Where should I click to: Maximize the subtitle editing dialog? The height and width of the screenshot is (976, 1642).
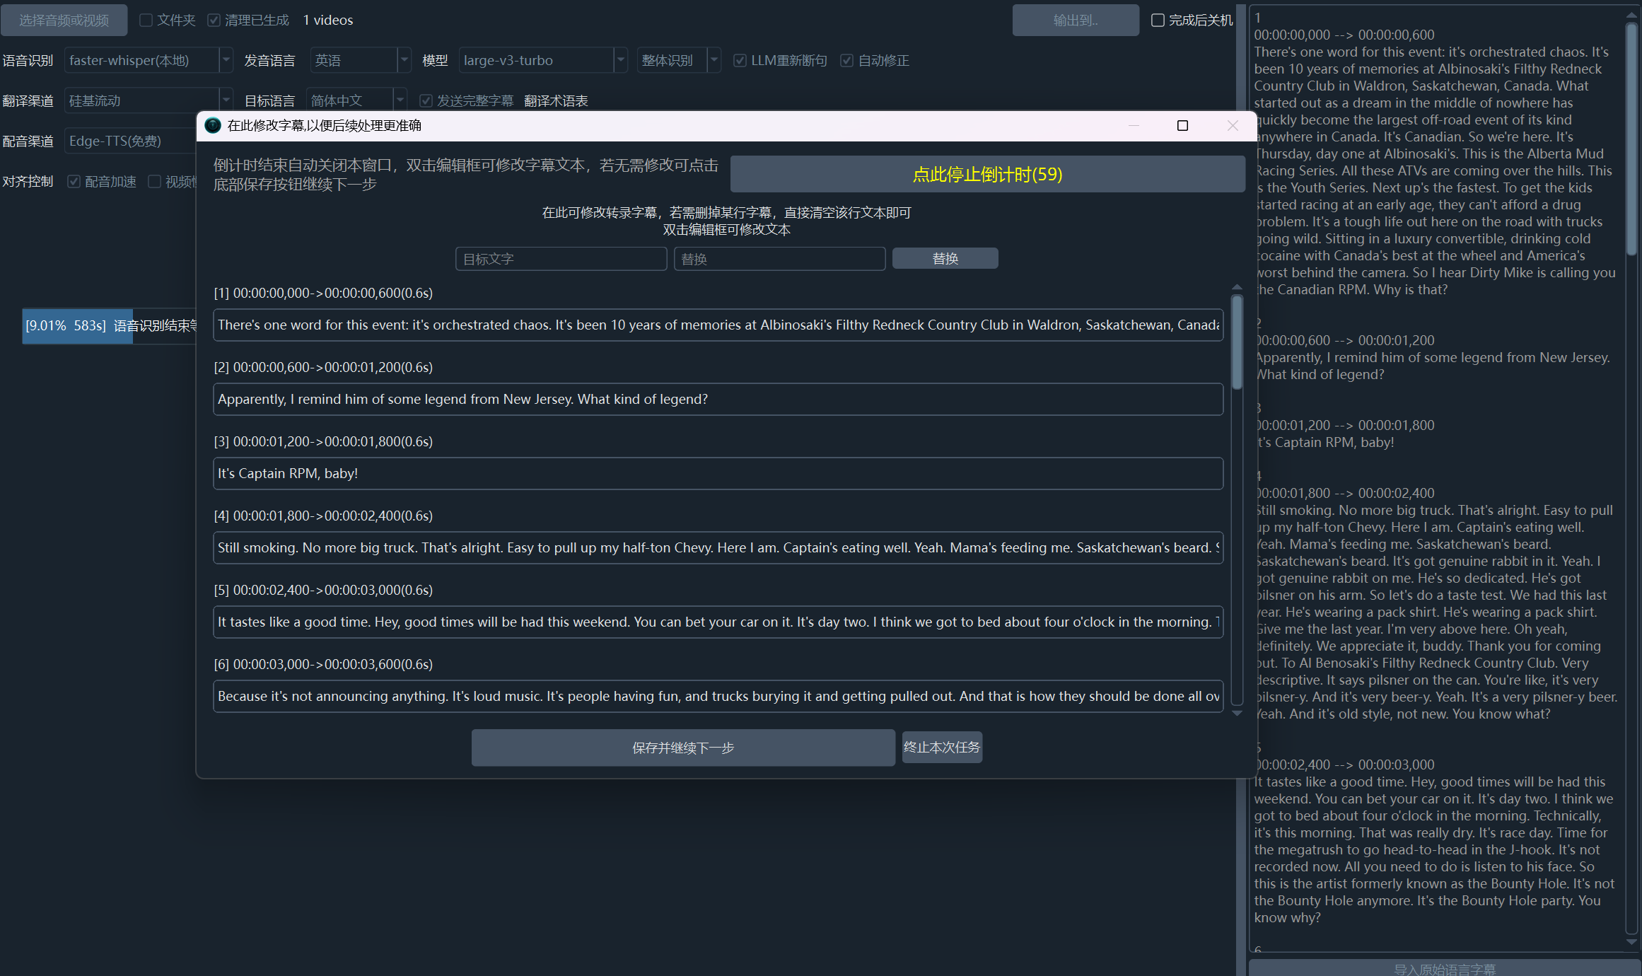tap(1182, 125)
